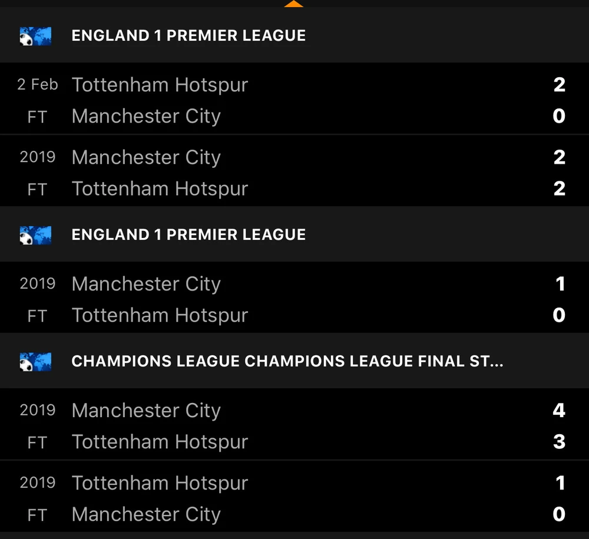Expand the Premier League header above the 2 Feb match
The width and height of the screenshot is (589, 539).
188,36
